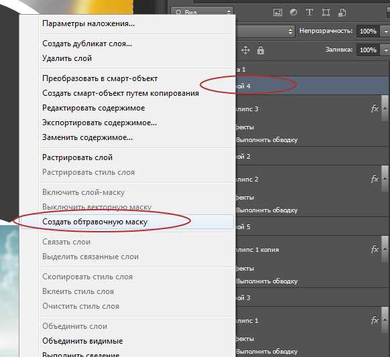Open the Заливка dropdown arrow
This screenshot has width=390, height=357.
pos(386,50)
